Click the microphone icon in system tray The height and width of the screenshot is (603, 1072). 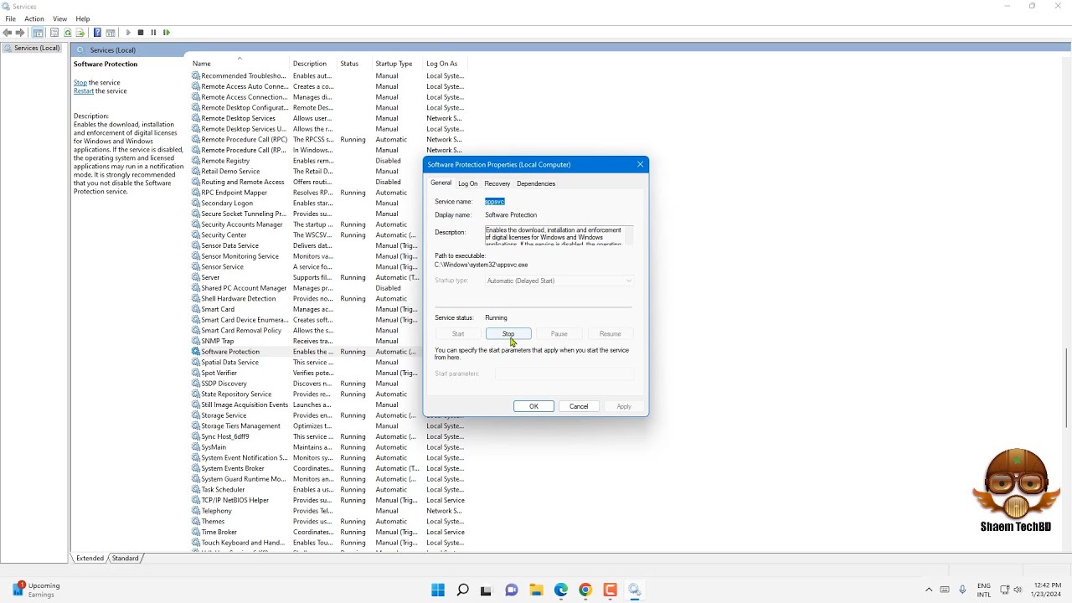tap(962, 590)
